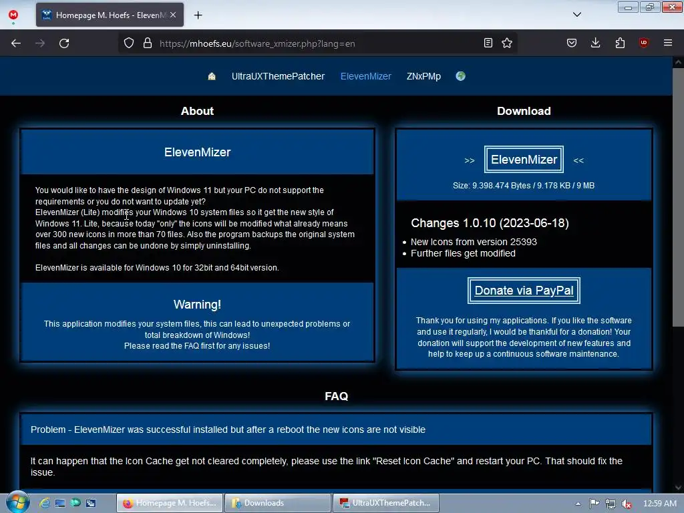This screenshot has width=684, height=513.
Task: Click the website home icon
Action: (x=212, y=76)
